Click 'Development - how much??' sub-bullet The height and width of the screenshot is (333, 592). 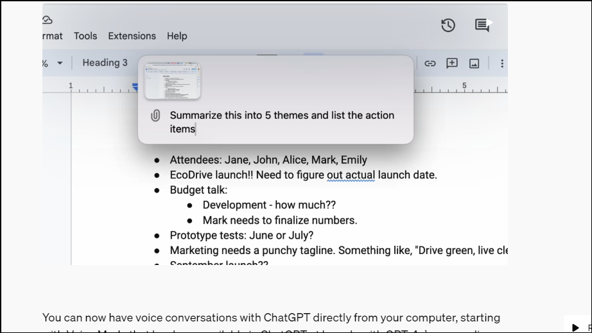click(x=269, y=205)
